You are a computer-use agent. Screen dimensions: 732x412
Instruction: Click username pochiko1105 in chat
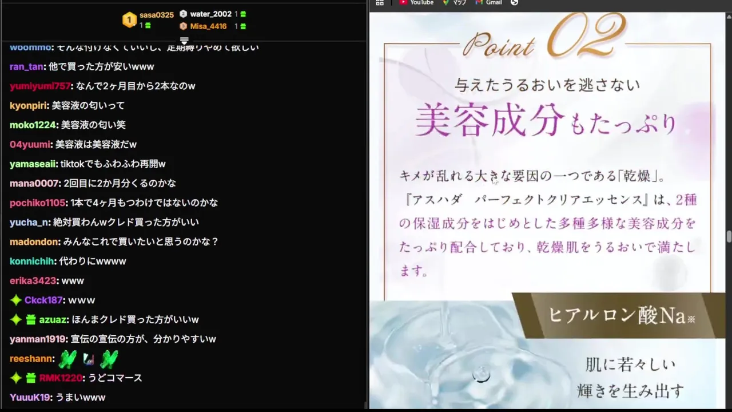(37, 203)
